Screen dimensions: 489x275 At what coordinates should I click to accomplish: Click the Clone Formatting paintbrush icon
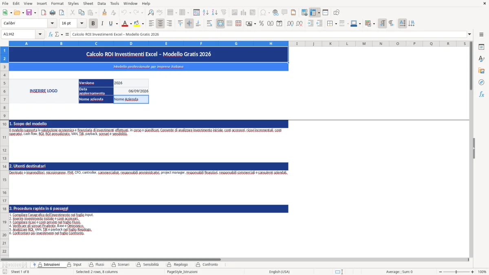click(105, 13)
